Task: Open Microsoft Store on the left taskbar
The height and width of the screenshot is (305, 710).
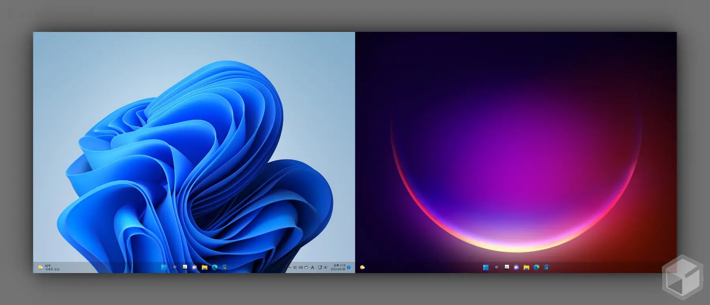Action: pyautogui.click(x=224, y=267)
